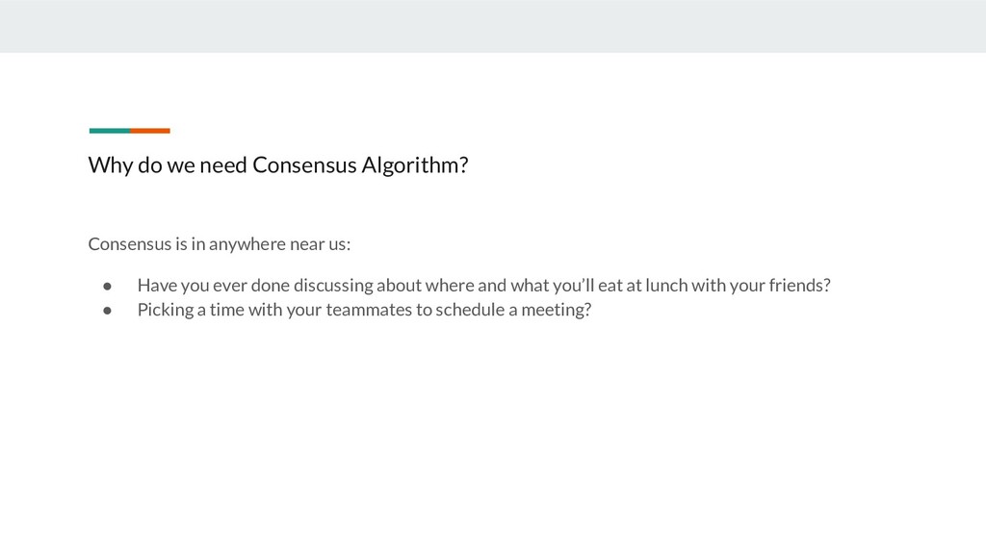Click the gray header band above the slide

coord(493,26)
